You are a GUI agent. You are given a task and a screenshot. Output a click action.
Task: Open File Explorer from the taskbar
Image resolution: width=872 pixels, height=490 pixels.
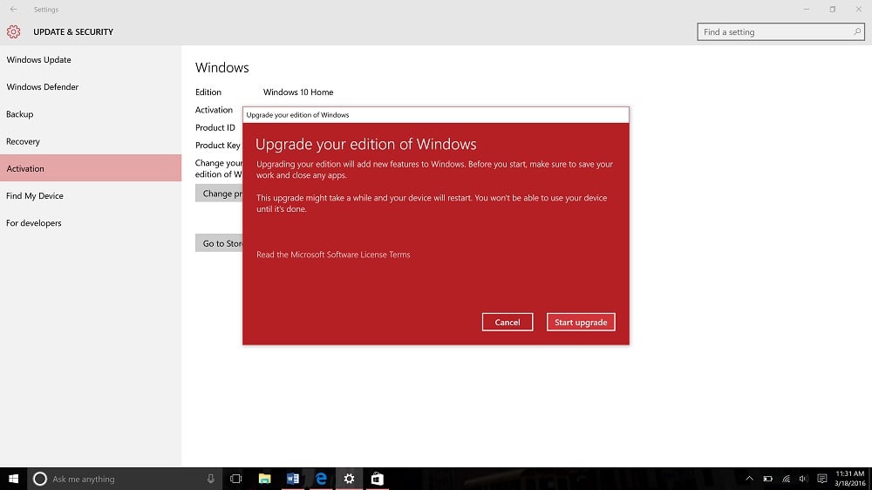(x=265, y=479)
